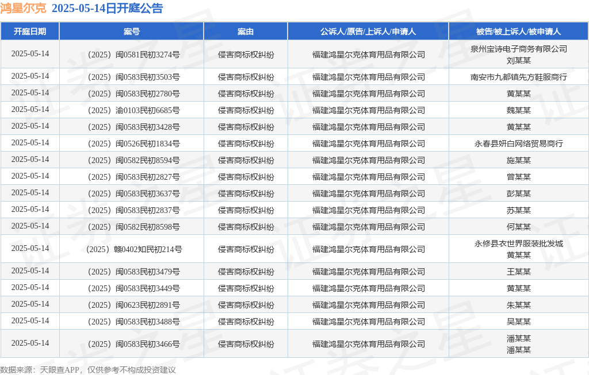Screen dimensions: 589x375
Task: Click defendant 曾某某
Action: point(519,177)
